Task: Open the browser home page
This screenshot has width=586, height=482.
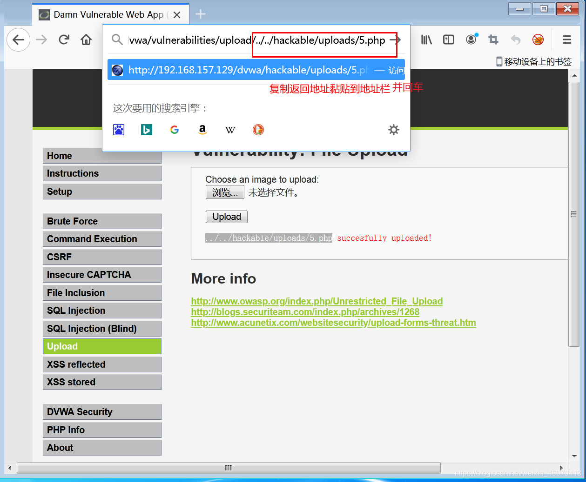Action: pos(86,40)
